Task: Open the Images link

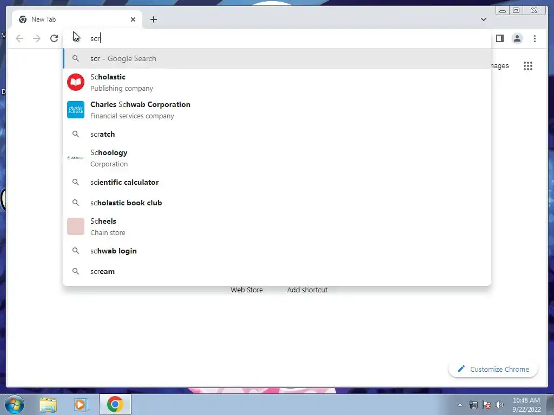Action: pos(500,65)
